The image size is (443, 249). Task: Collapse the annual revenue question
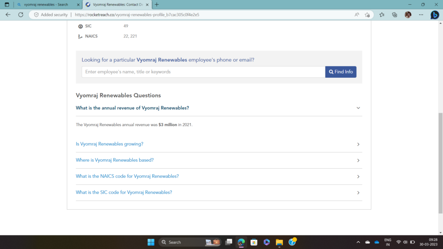(x=358, y=108)
